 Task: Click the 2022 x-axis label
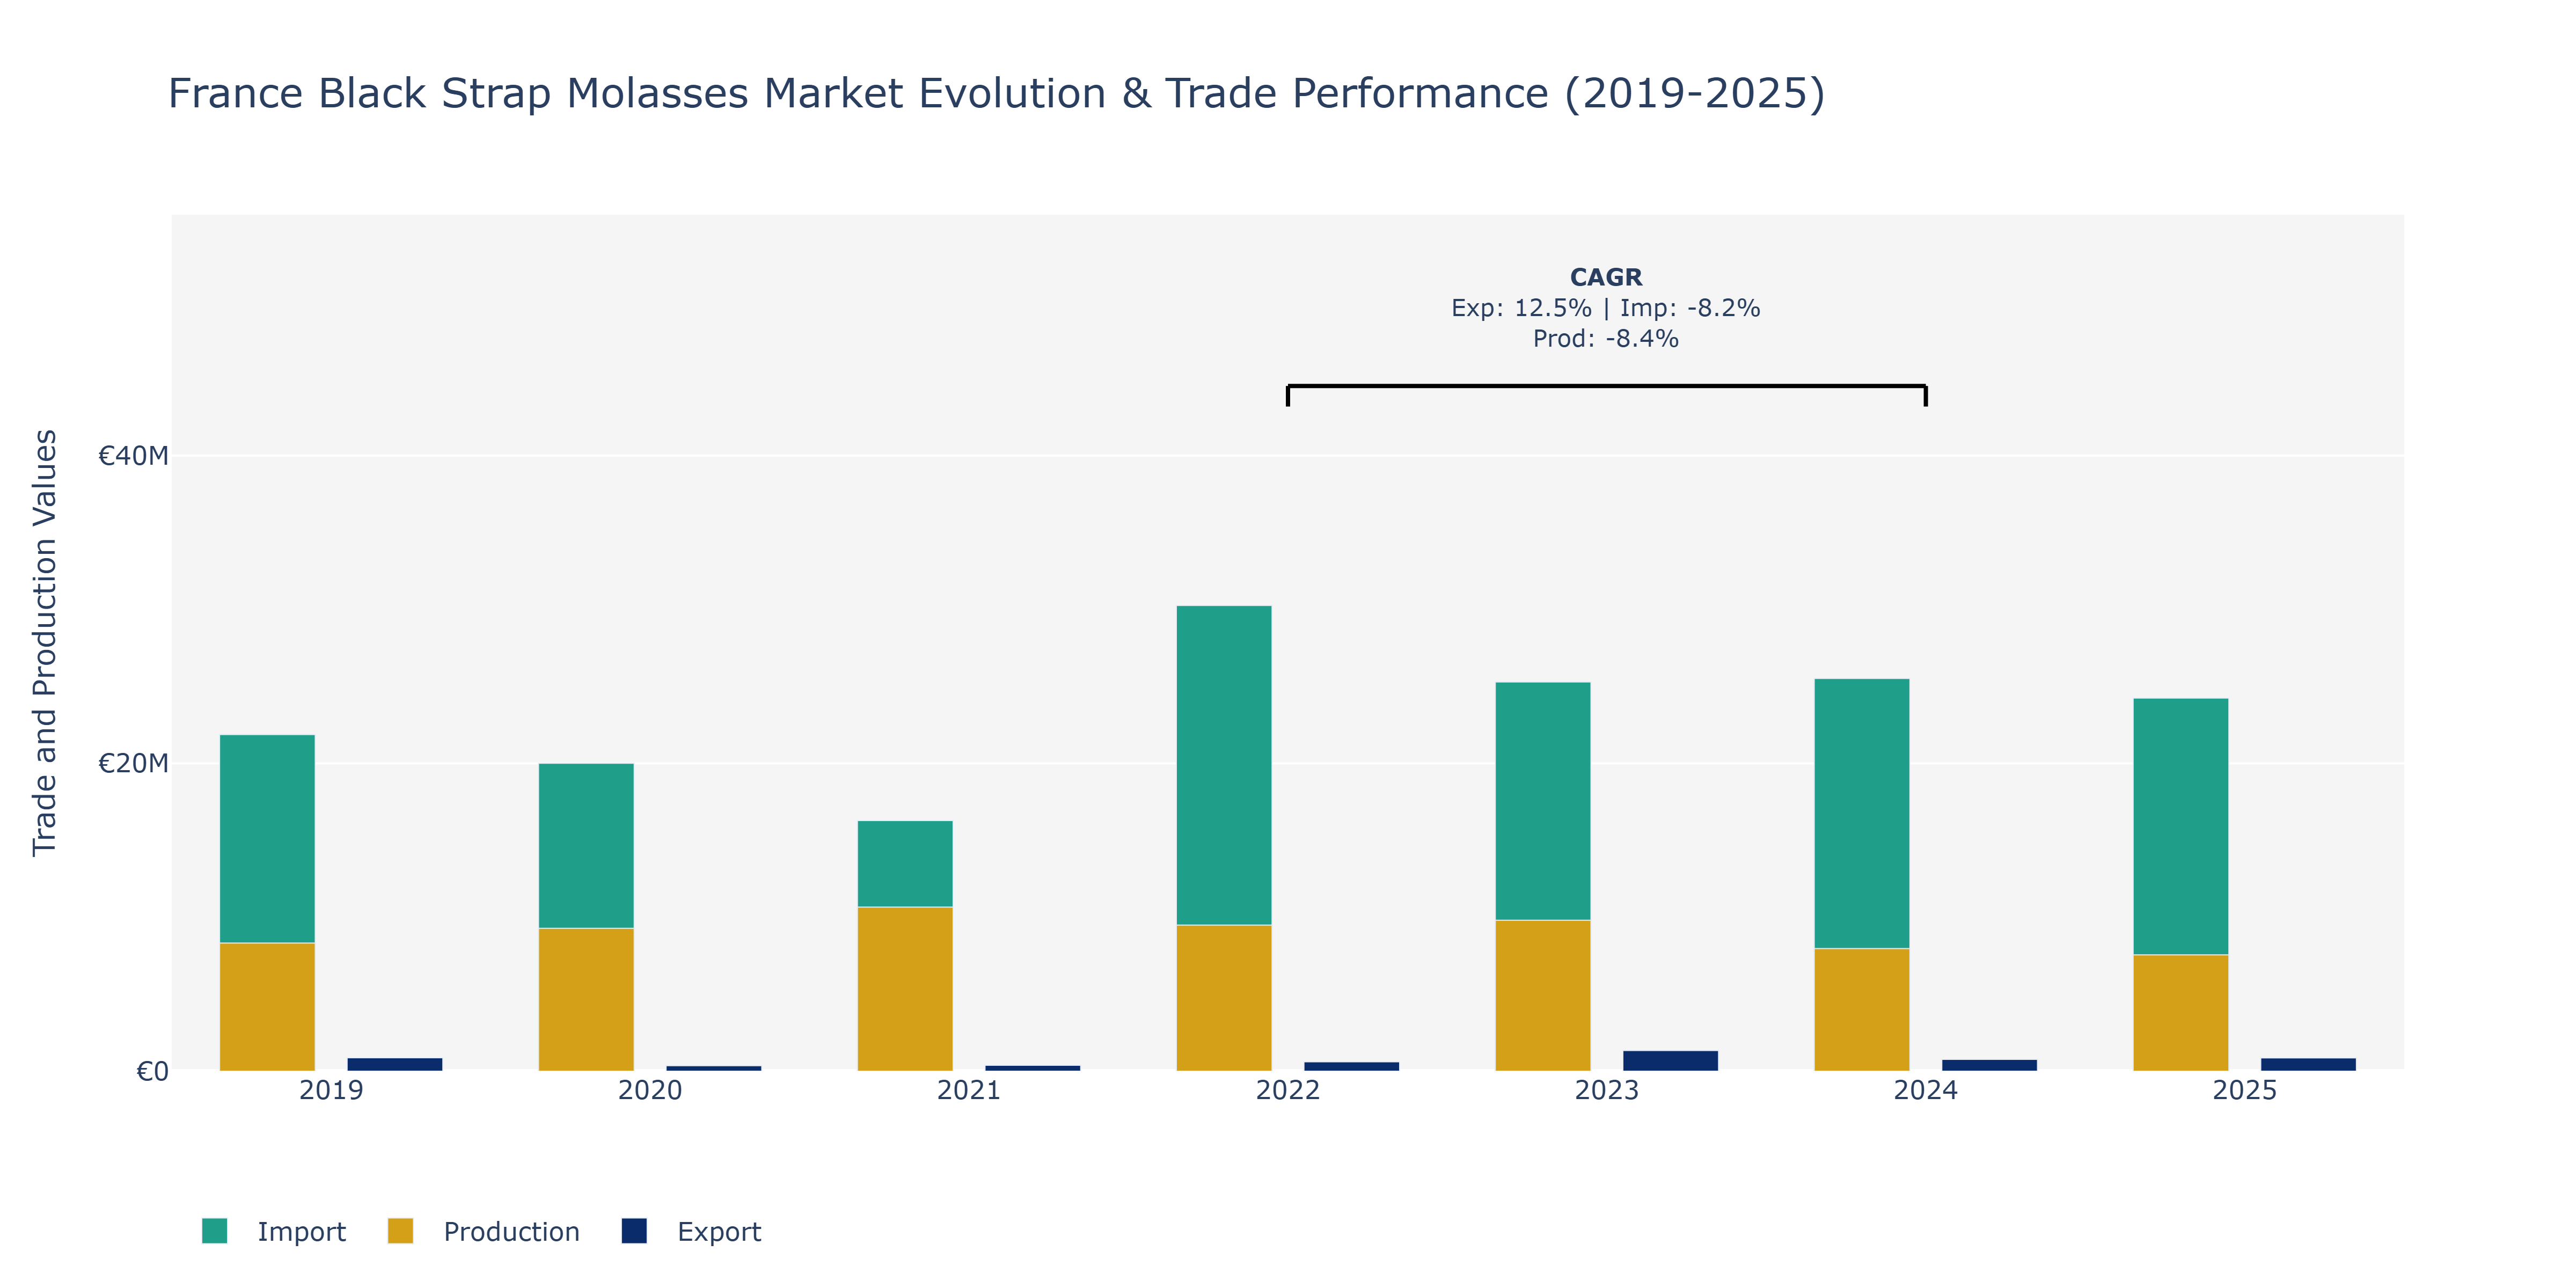1288,1091
